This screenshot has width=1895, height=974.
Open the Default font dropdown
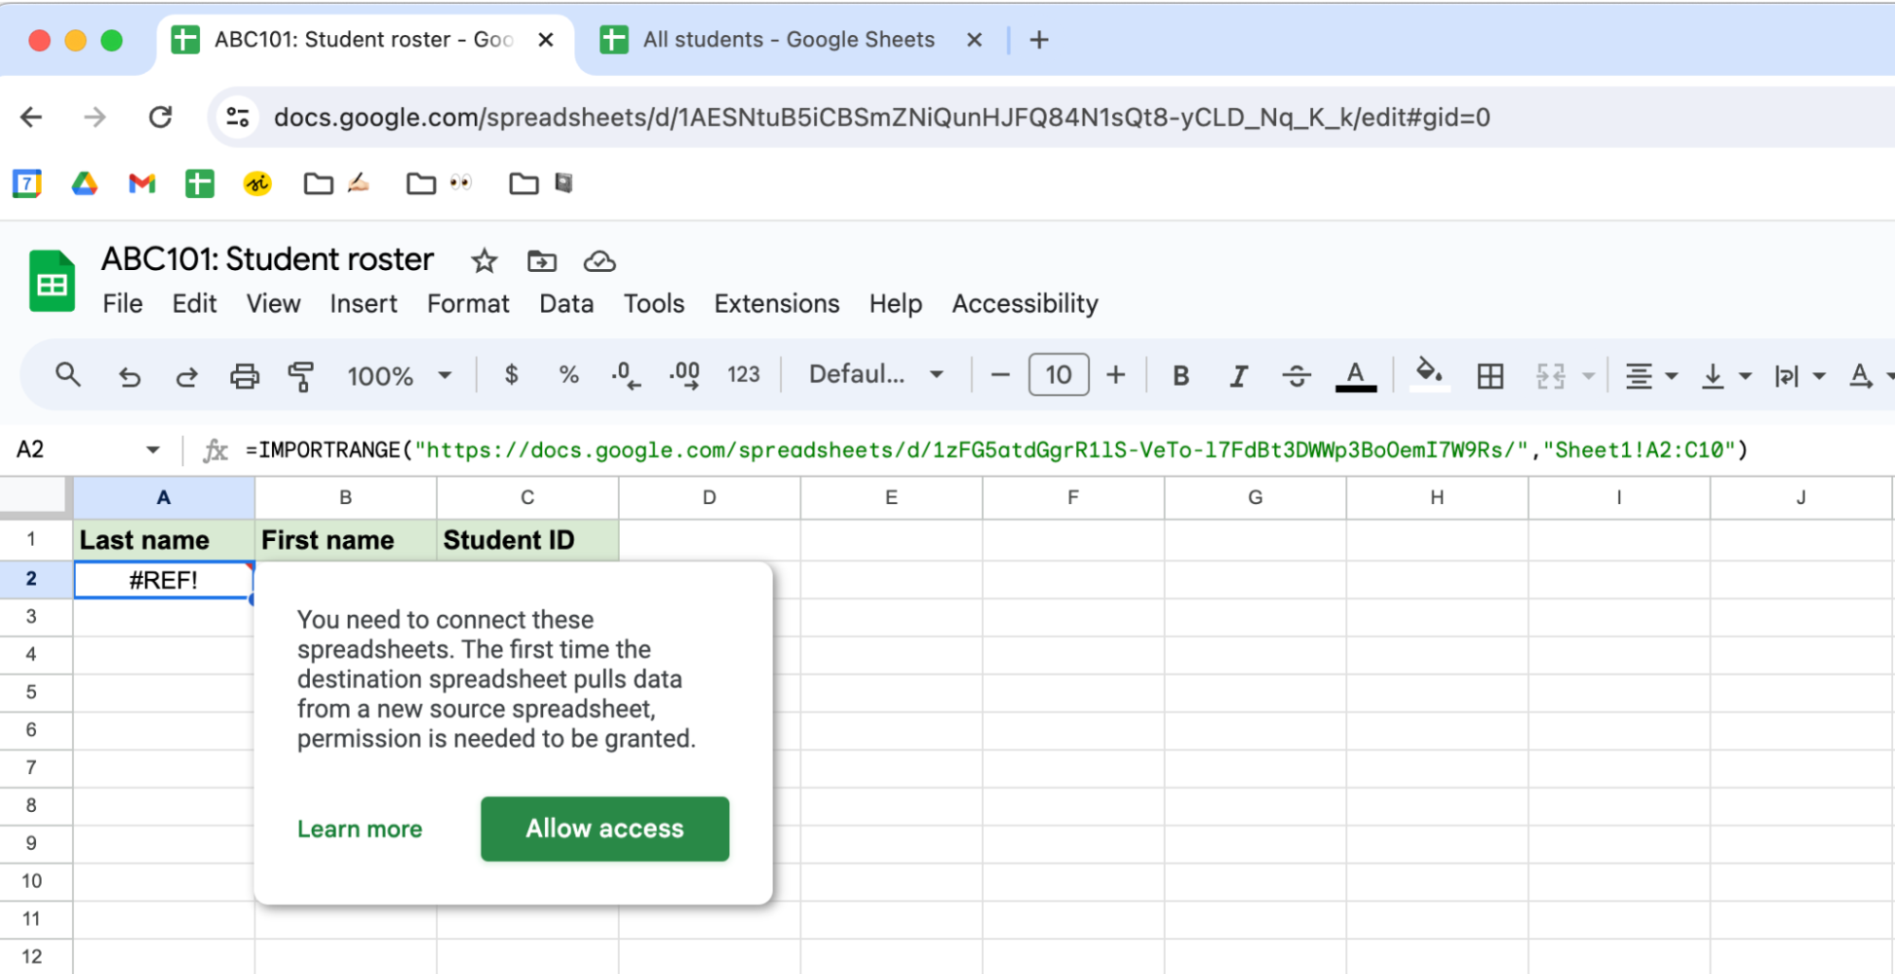pos(876,374)
